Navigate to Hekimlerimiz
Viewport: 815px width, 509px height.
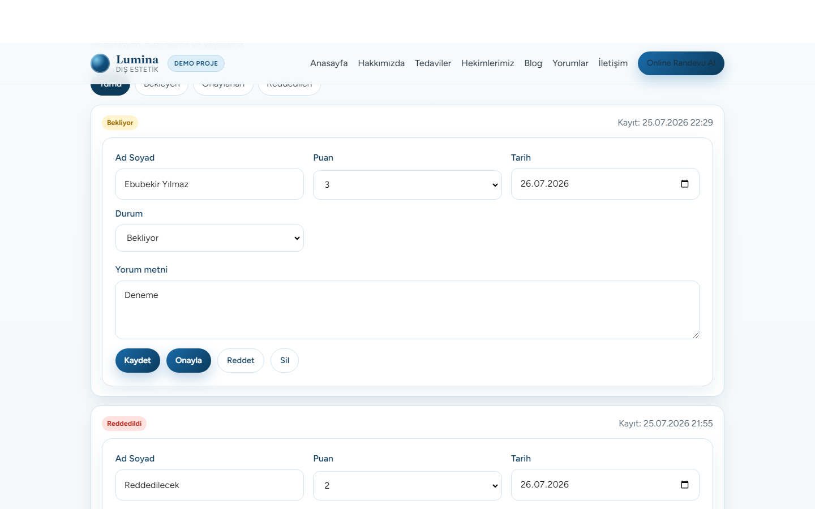(x=488, y=63)
